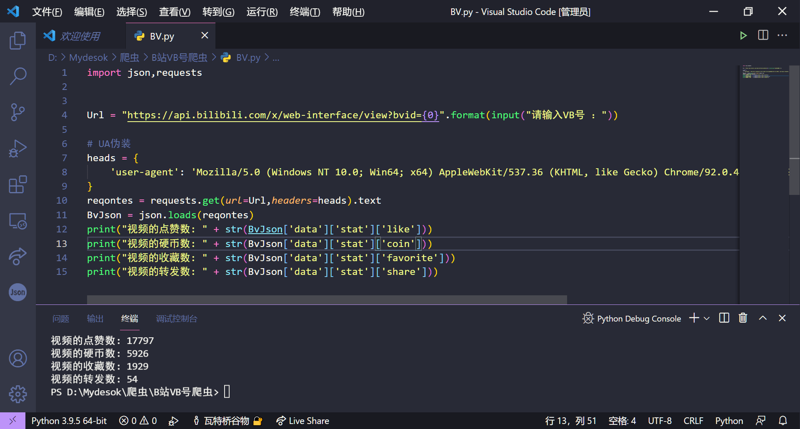Viewport: 800px width, 429px height.
Task: Open the Live Share view in activity bar
Action: point(17,256)
